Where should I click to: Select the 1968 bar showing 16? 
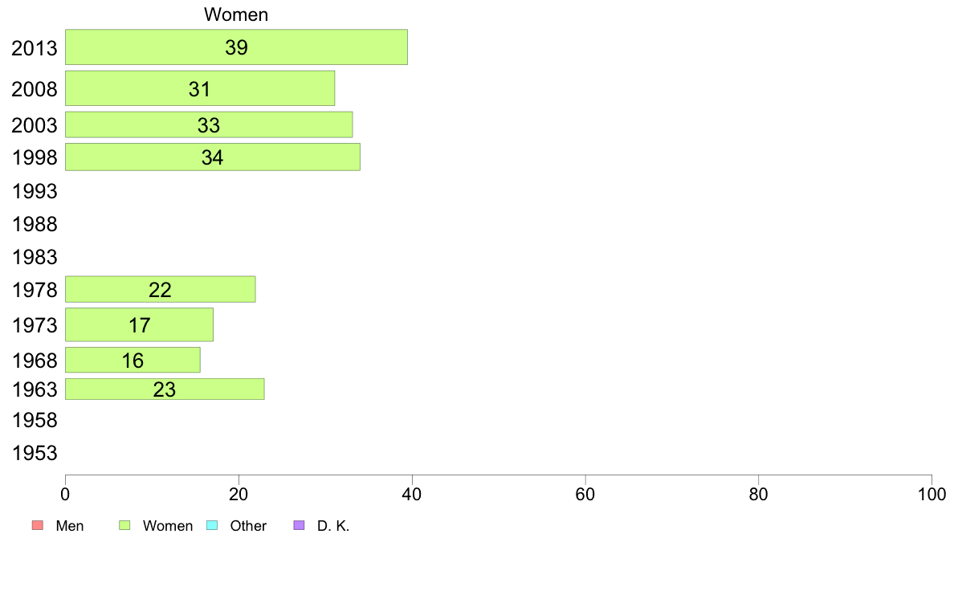pos(132,360)
